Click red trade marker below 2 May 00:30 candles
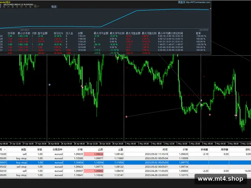The image size is (251, 188). click(x=210, y=115)
